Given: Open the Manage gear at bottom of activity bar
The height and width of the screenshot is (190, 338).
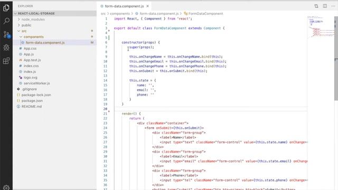Looking at the screenshot, I should tap(6, 187).
